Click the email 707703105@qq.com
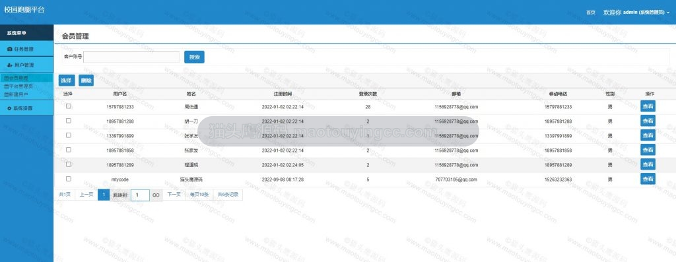Screen dimensions: 676x262 point(456,180)
